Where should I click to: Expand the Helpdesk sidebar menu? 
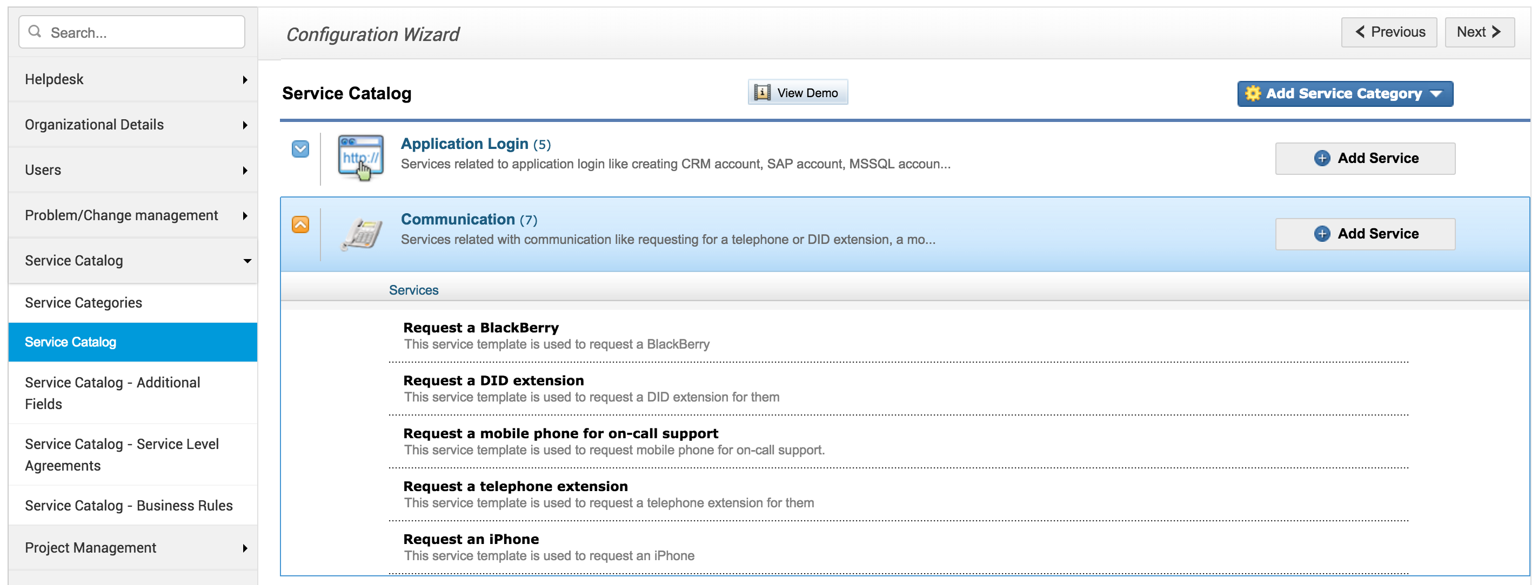pyautogui.click(x=132, y=79)
